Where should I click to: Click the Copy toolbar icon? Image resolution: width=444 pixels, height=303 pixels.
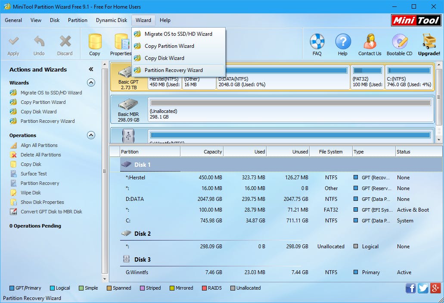pyautogui.click(x=95, y=42)
